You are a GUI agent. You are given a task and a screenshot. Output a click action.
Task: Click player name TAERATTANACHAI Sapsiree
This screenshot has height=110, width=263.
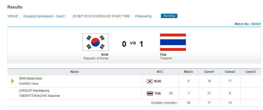(x=39, y=96)
